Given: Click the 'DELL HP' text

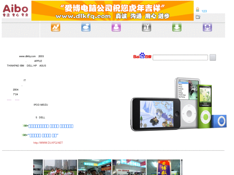Looking at the screenshot, I should [32, 66].
